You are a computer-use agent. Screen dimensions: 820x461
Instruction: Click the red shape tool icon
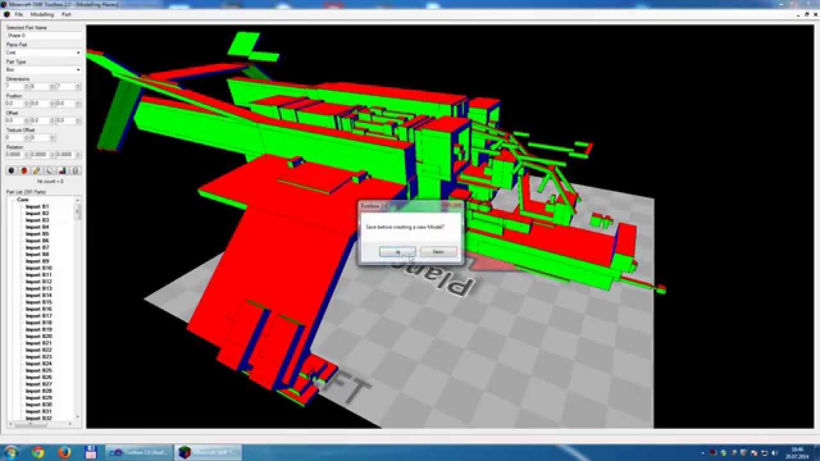(24, 170)
